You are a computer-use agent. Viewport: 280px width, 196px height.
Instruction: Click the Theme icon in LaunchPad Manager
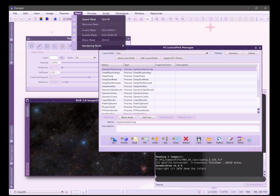point(240,140)
